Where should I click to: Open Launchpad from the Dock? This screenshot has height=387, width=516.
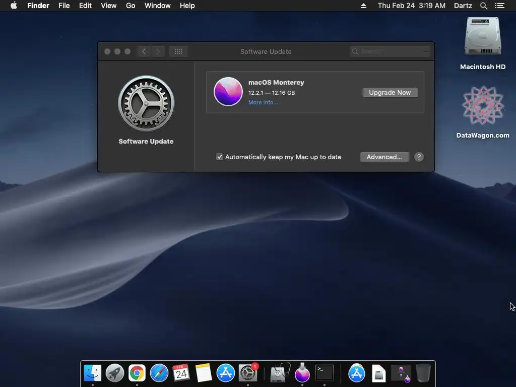point(114,373)
